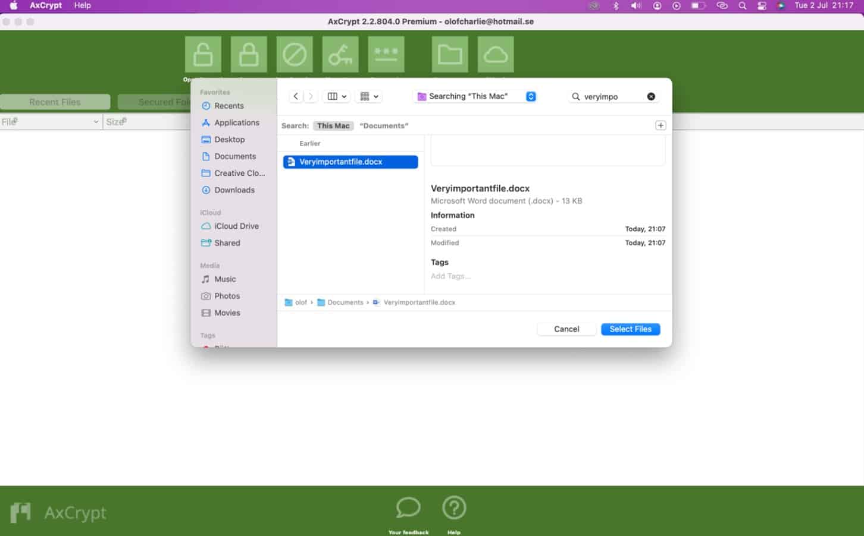Select Downloads in sidebar
Screen dimensions: 864x536
coord(233,190)
